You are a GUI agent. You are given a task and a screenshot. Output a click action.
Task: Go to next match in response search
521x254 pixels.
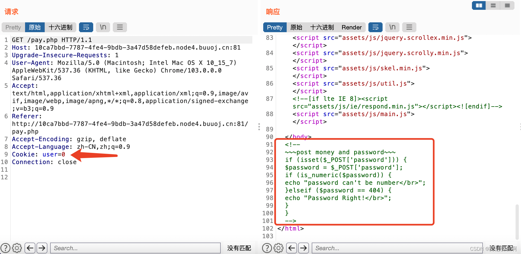(304, 248)
